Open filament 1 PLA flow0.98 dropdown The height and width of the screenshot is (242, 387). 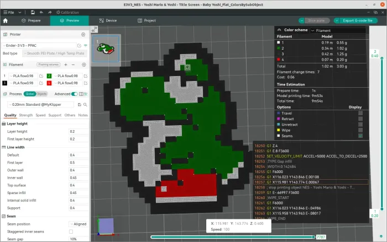pyautogui.click(x=23, y=76)
